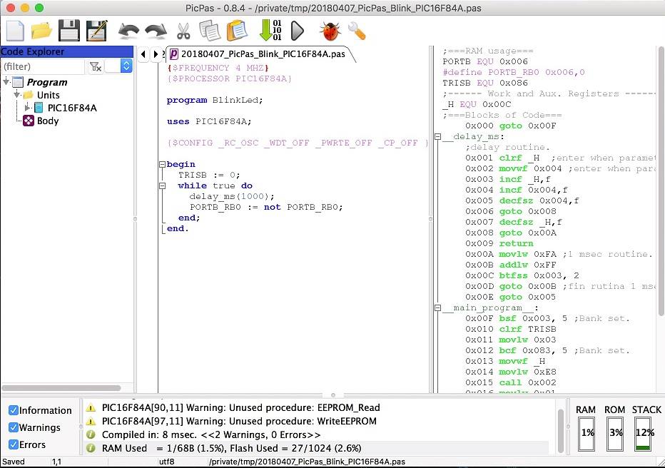Click the assembly panel vertical scrollbar
The height and width of the screenshot is (468, 665).
(661, 183)
